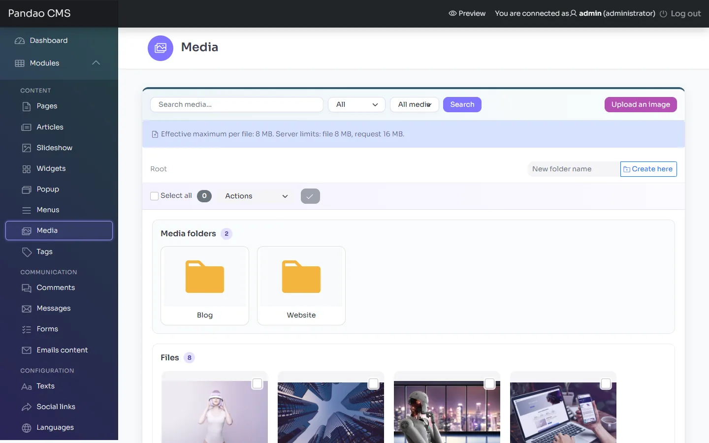Click the Pages document icon
709x443 pixels.
coord(27,106)
